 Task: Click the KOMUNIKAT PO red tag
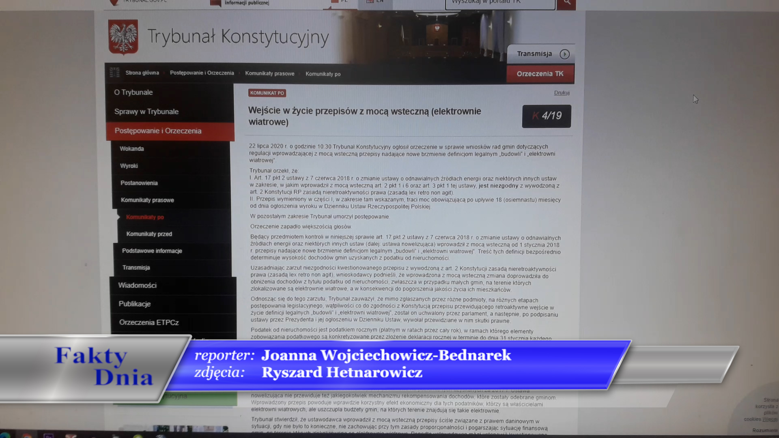[x=267, y=93]
